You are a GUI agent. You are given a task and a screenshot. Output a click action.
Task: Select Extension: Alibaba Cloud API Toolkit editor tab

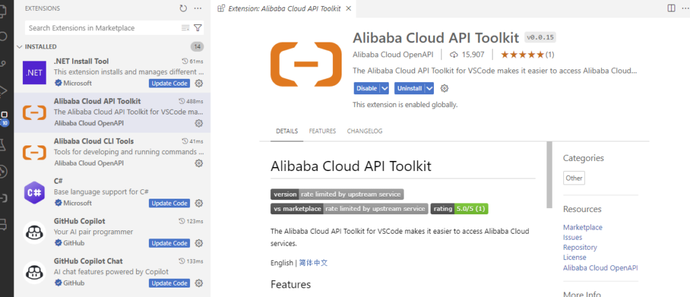pos(284,8)
